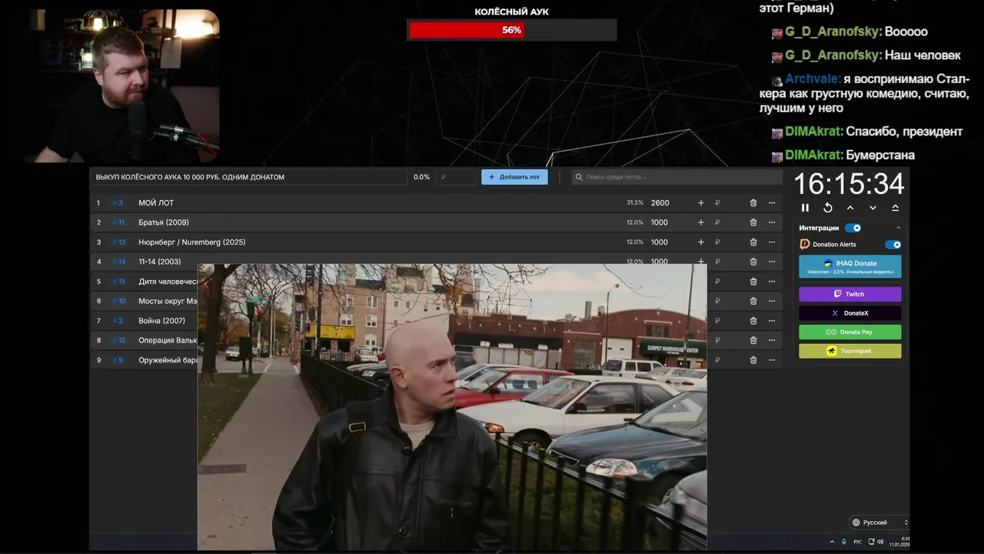This screenshot has height=554, width=984.
Task: Decrease timer with the down chevron
Action: 873,208
